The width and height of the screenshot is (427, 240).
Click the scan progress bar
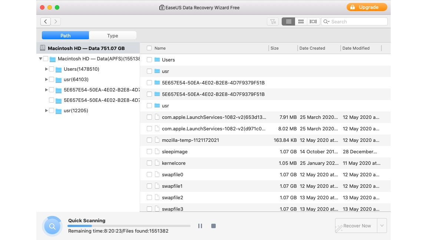pos(129,226)
